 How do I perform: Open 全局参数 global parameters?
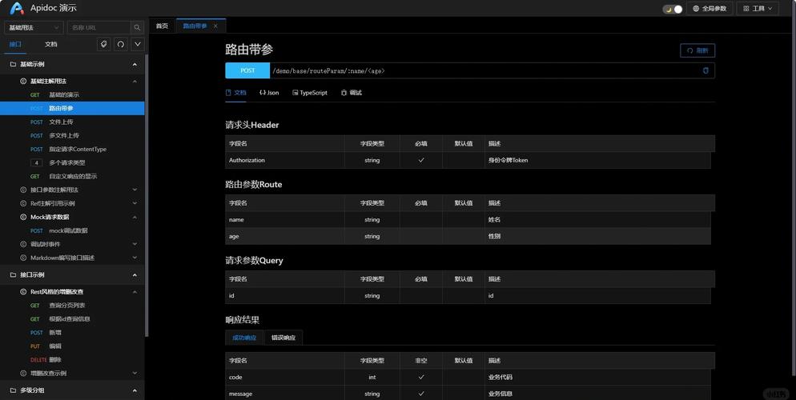pyautogui.click(x=710, y=9)
